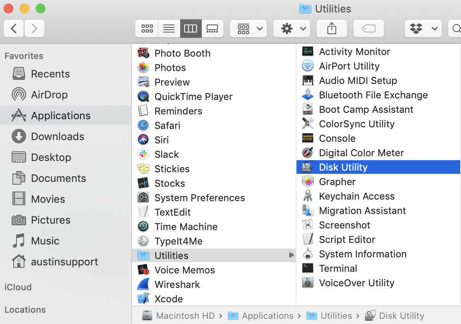Select the Console app icon
Screen dimensions: 461x324
(308, 138)
